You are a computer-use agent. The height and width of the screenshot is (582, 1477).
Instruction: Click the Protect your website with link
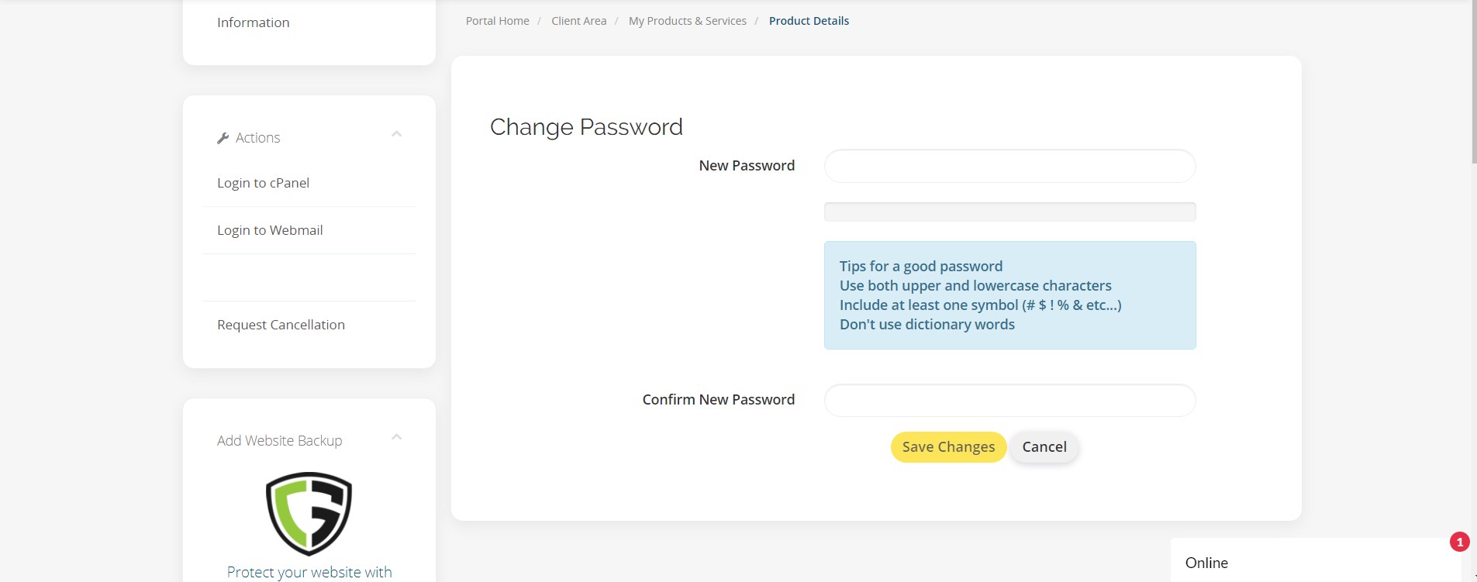309,572
